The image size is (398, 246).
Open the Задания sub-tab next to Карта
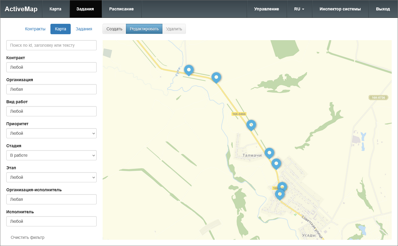tap(84, 29)
